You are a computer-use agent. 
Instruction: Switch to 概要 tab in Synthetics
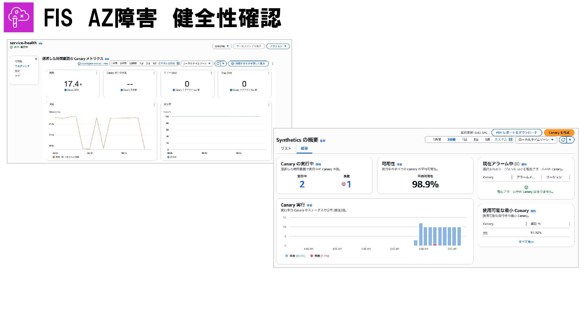304,148
